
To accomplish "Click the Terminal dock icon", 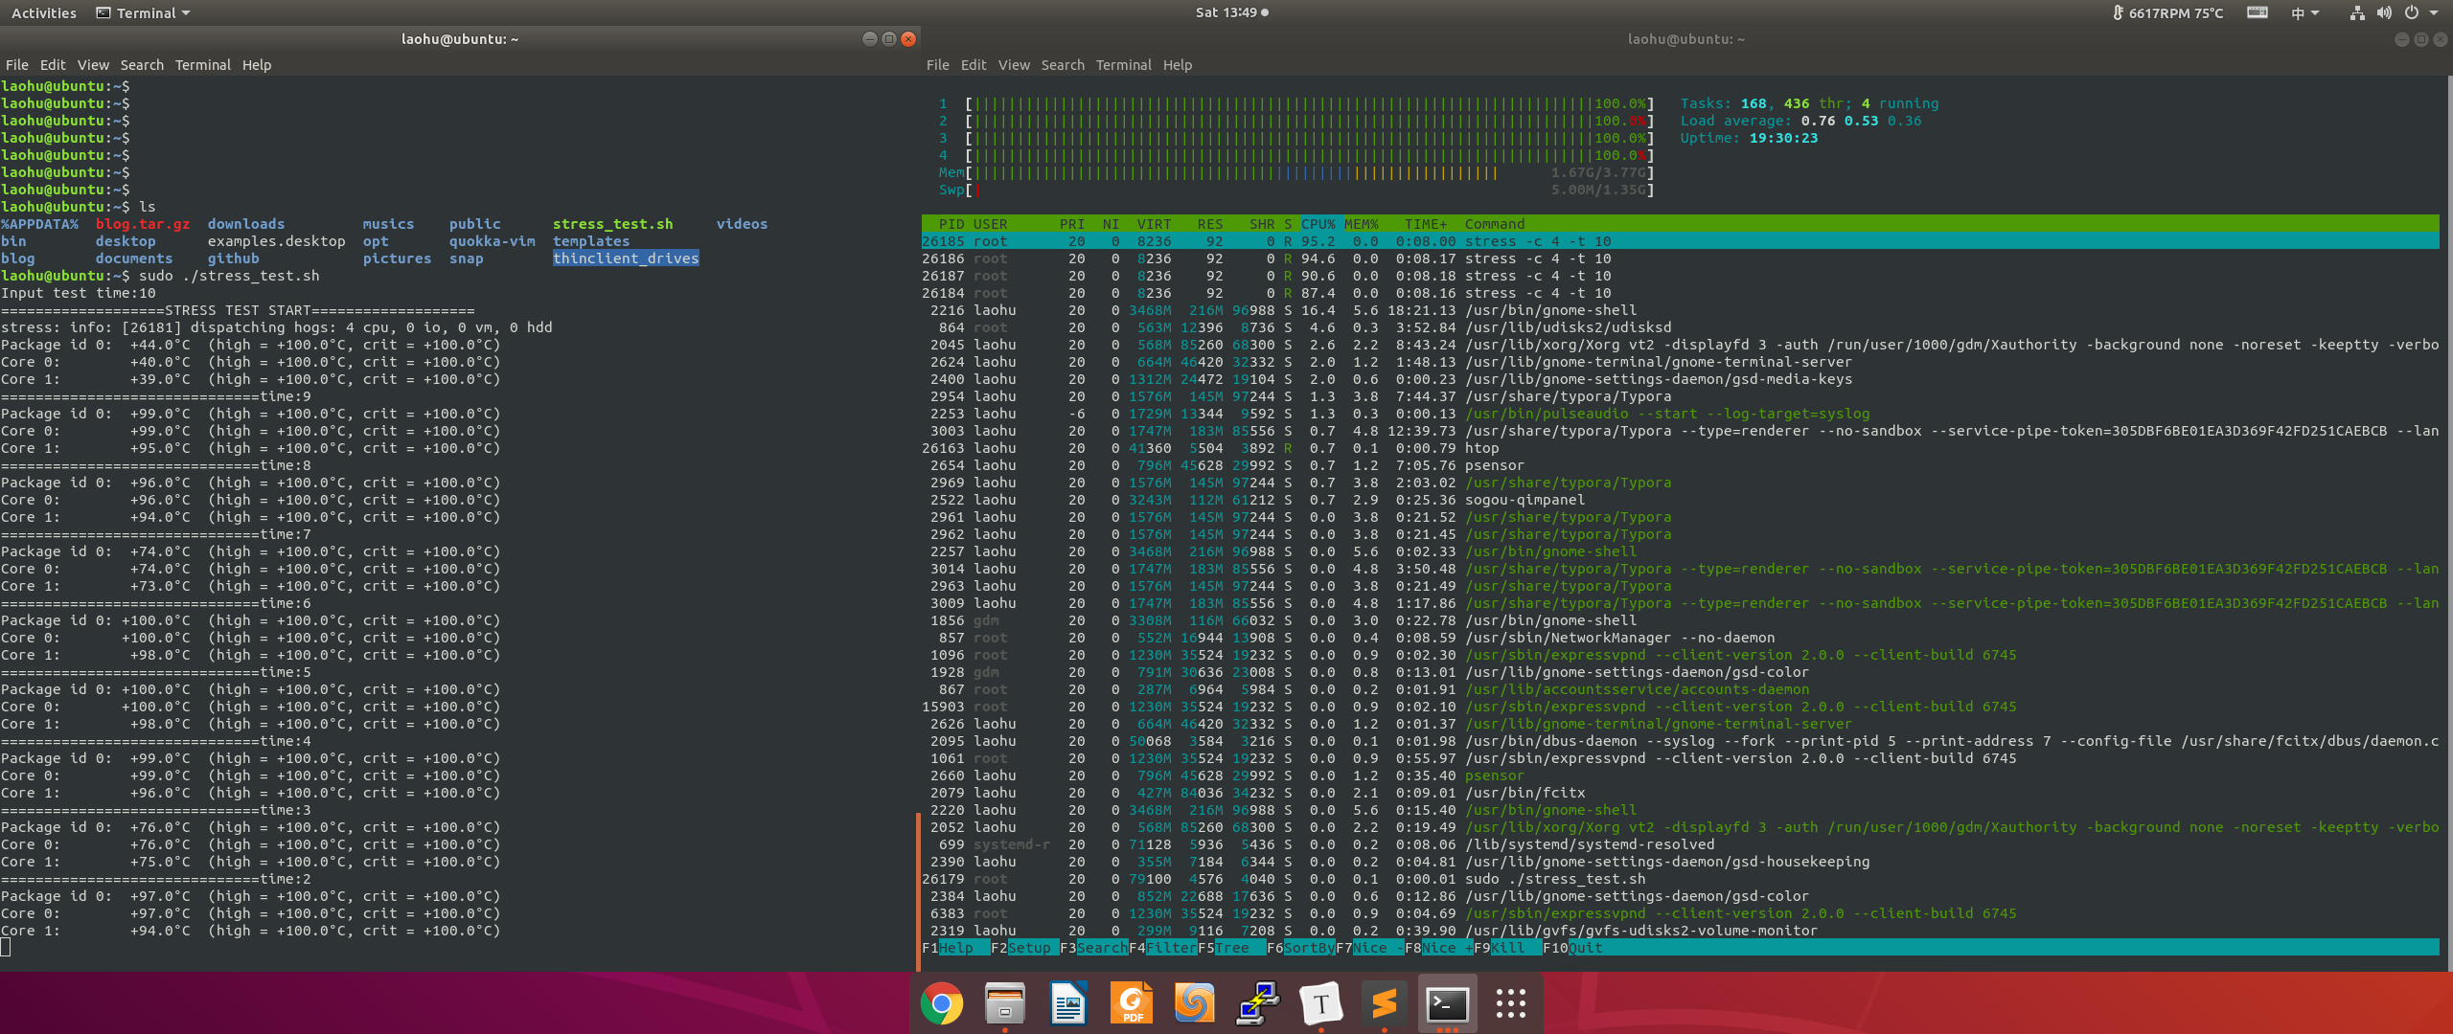I will (x=1447, y=1003).
